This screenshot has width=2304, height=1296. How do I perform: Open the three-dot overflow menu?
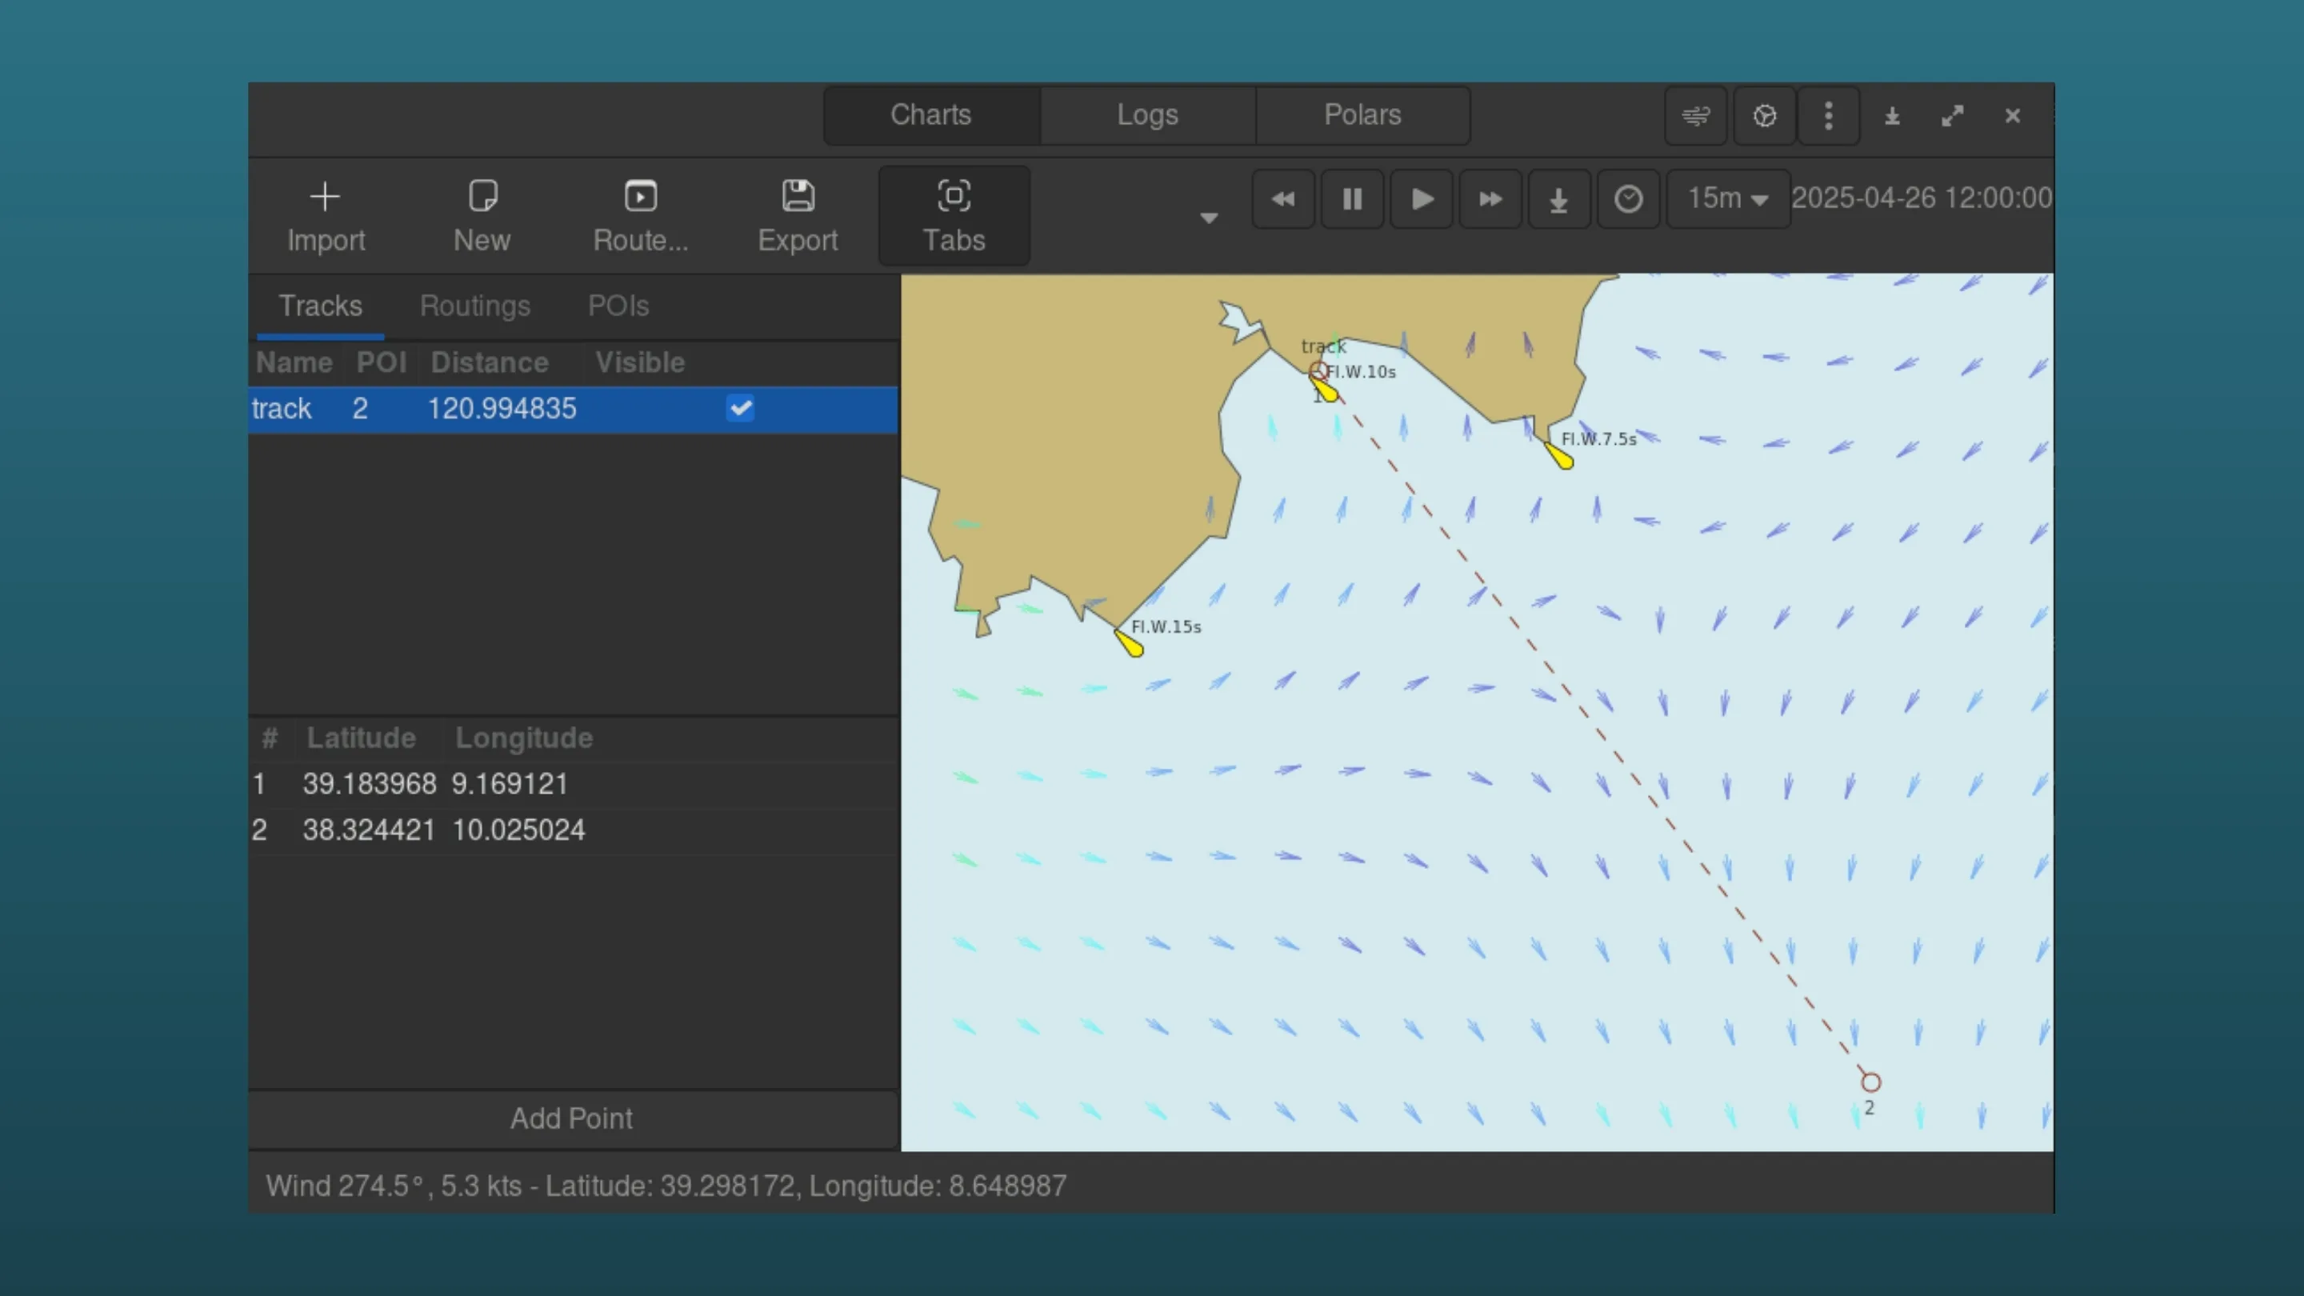tap(1828, 115)
